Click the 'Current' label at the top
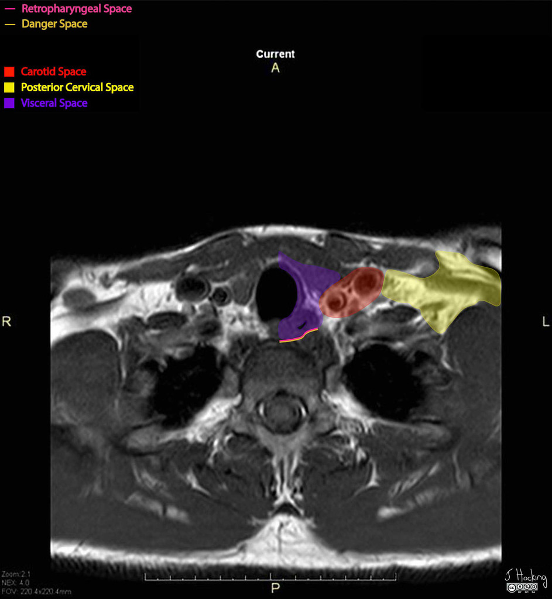 (x=275, y=54)
